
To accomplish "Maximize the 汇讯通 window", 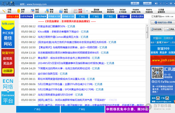I will tap(171, 3).
